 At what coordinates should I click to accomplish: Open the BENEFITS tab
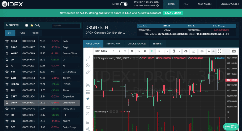158,43
